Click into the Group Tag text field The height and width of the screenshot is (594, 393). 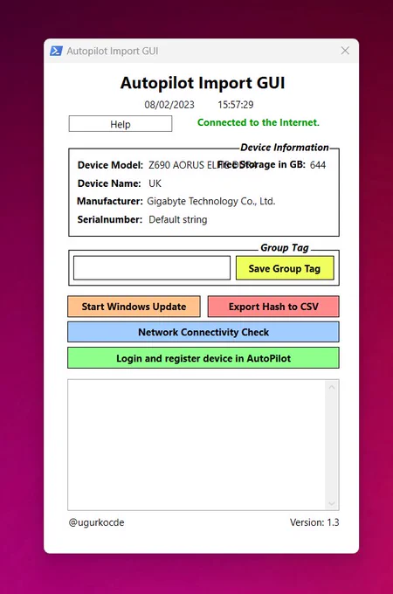(x=152, y=268)
